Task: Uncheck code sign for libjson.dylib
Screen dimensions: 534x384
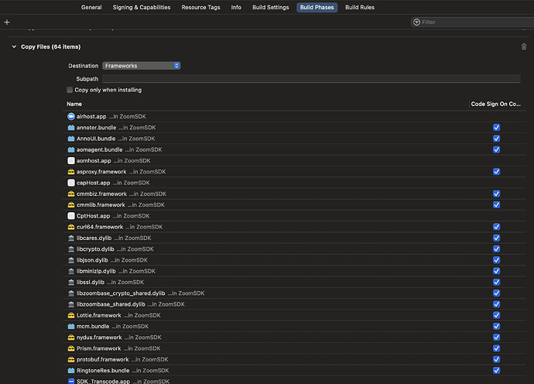Action: 496,260
